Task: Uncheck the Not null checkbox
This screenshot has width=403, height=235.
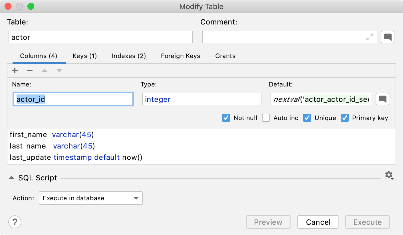Action: pos(226,118)
